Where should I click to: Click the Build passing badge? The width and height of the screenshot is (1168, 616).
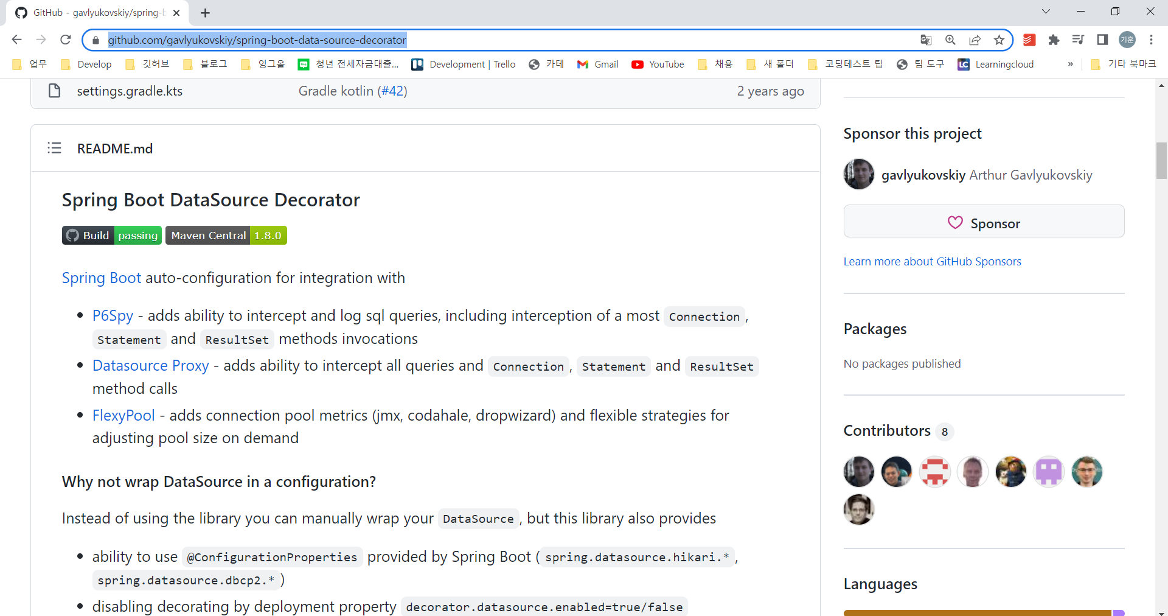point(112,236)
